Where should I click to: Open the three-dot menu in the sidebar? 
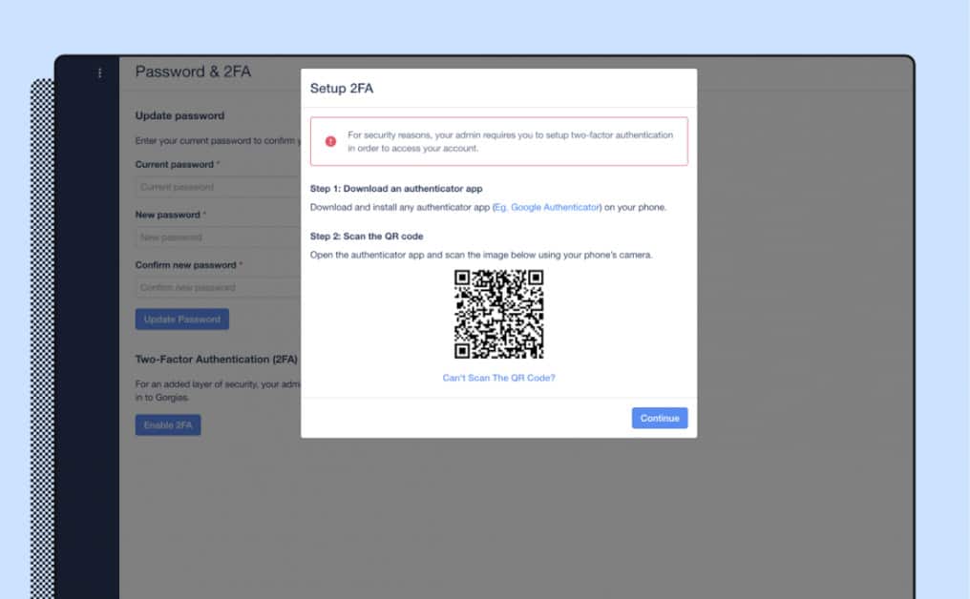[99, 73]
